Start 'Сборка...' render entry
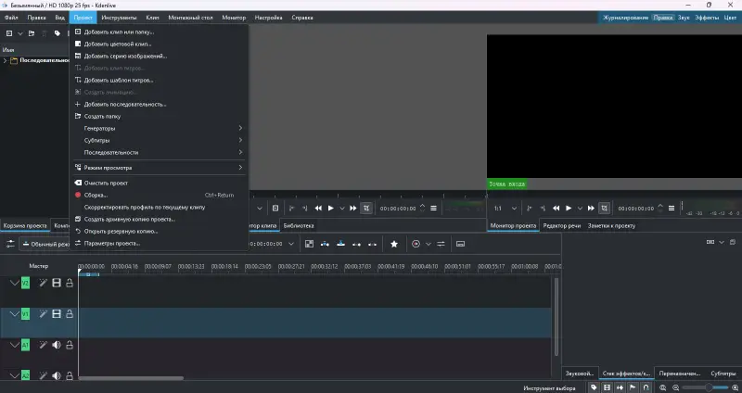 [159, 195]
